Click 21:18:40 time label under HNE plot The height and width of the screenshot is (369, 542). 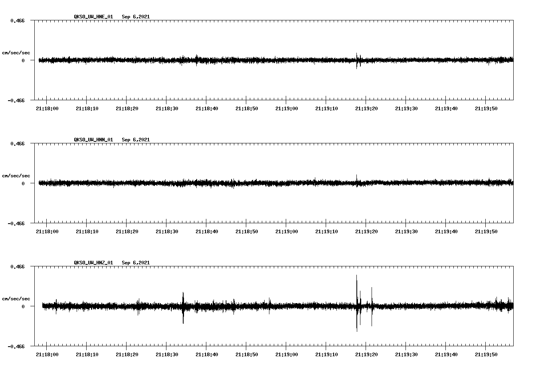[x=207, y=109]
